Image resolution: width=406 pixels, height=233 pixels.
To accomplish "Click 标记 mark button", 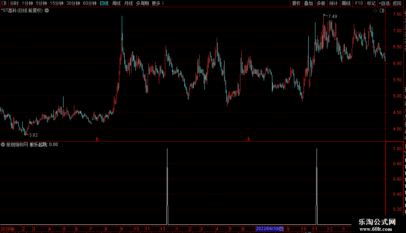I will point(371,3).
